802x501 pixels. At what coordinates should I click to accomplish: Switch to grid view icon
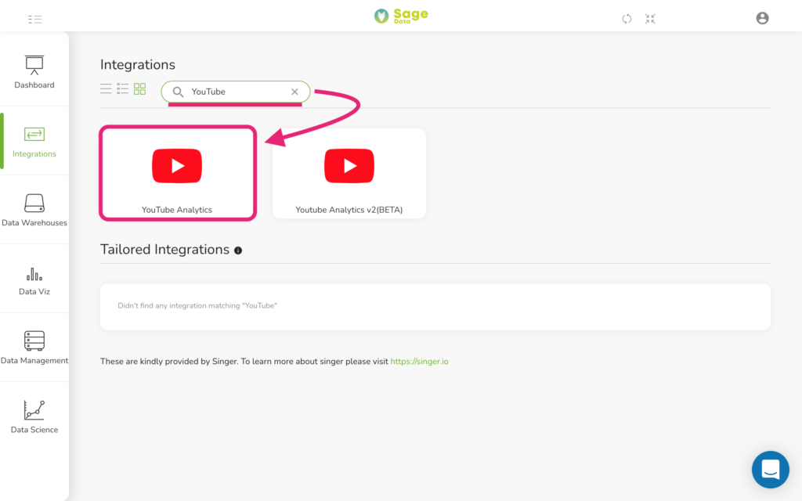[x=139, y=89]
